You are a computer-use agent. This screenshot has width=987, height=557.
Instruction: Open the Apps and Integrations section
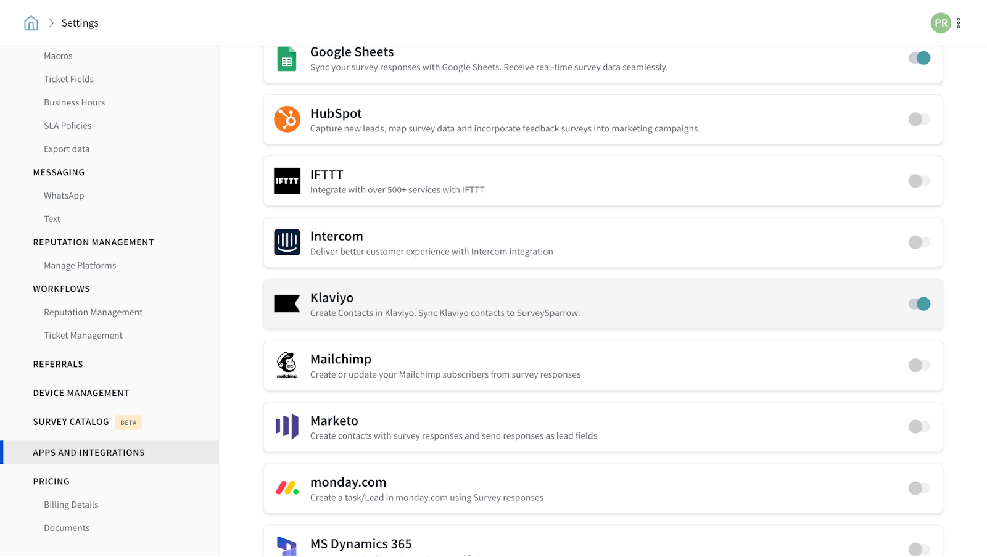[89, 453]
